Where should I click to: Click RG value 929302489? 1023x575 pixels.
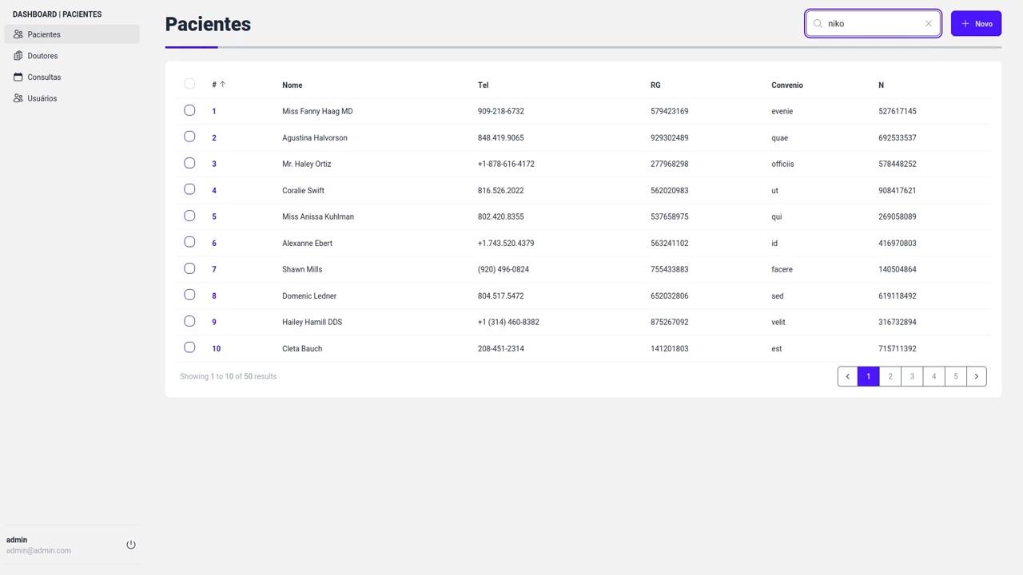670,138
